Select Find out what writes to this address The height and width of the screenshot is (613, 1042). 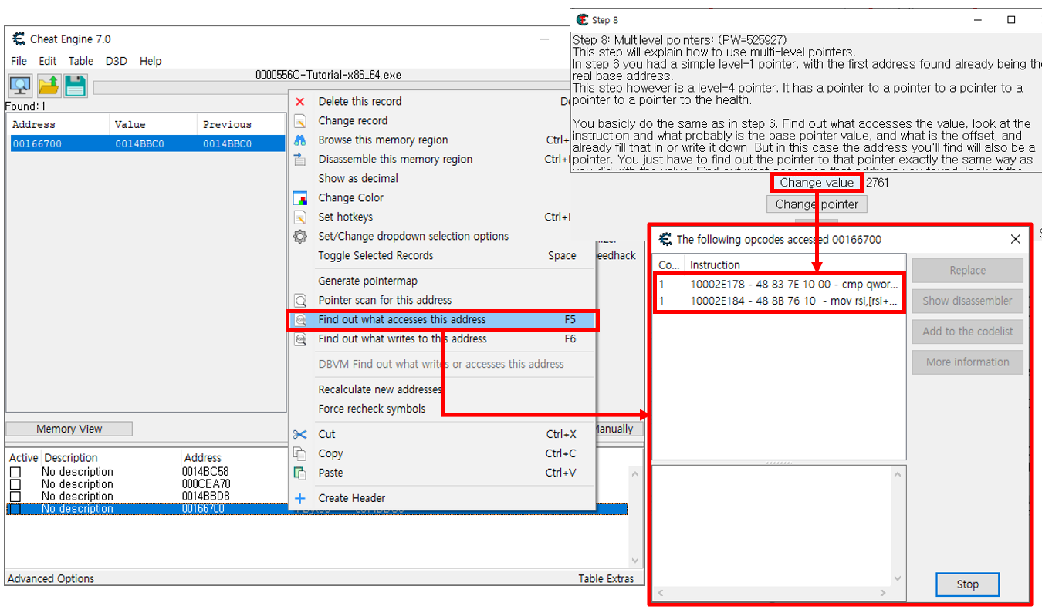pyautogui.click(x=442, y=338)
